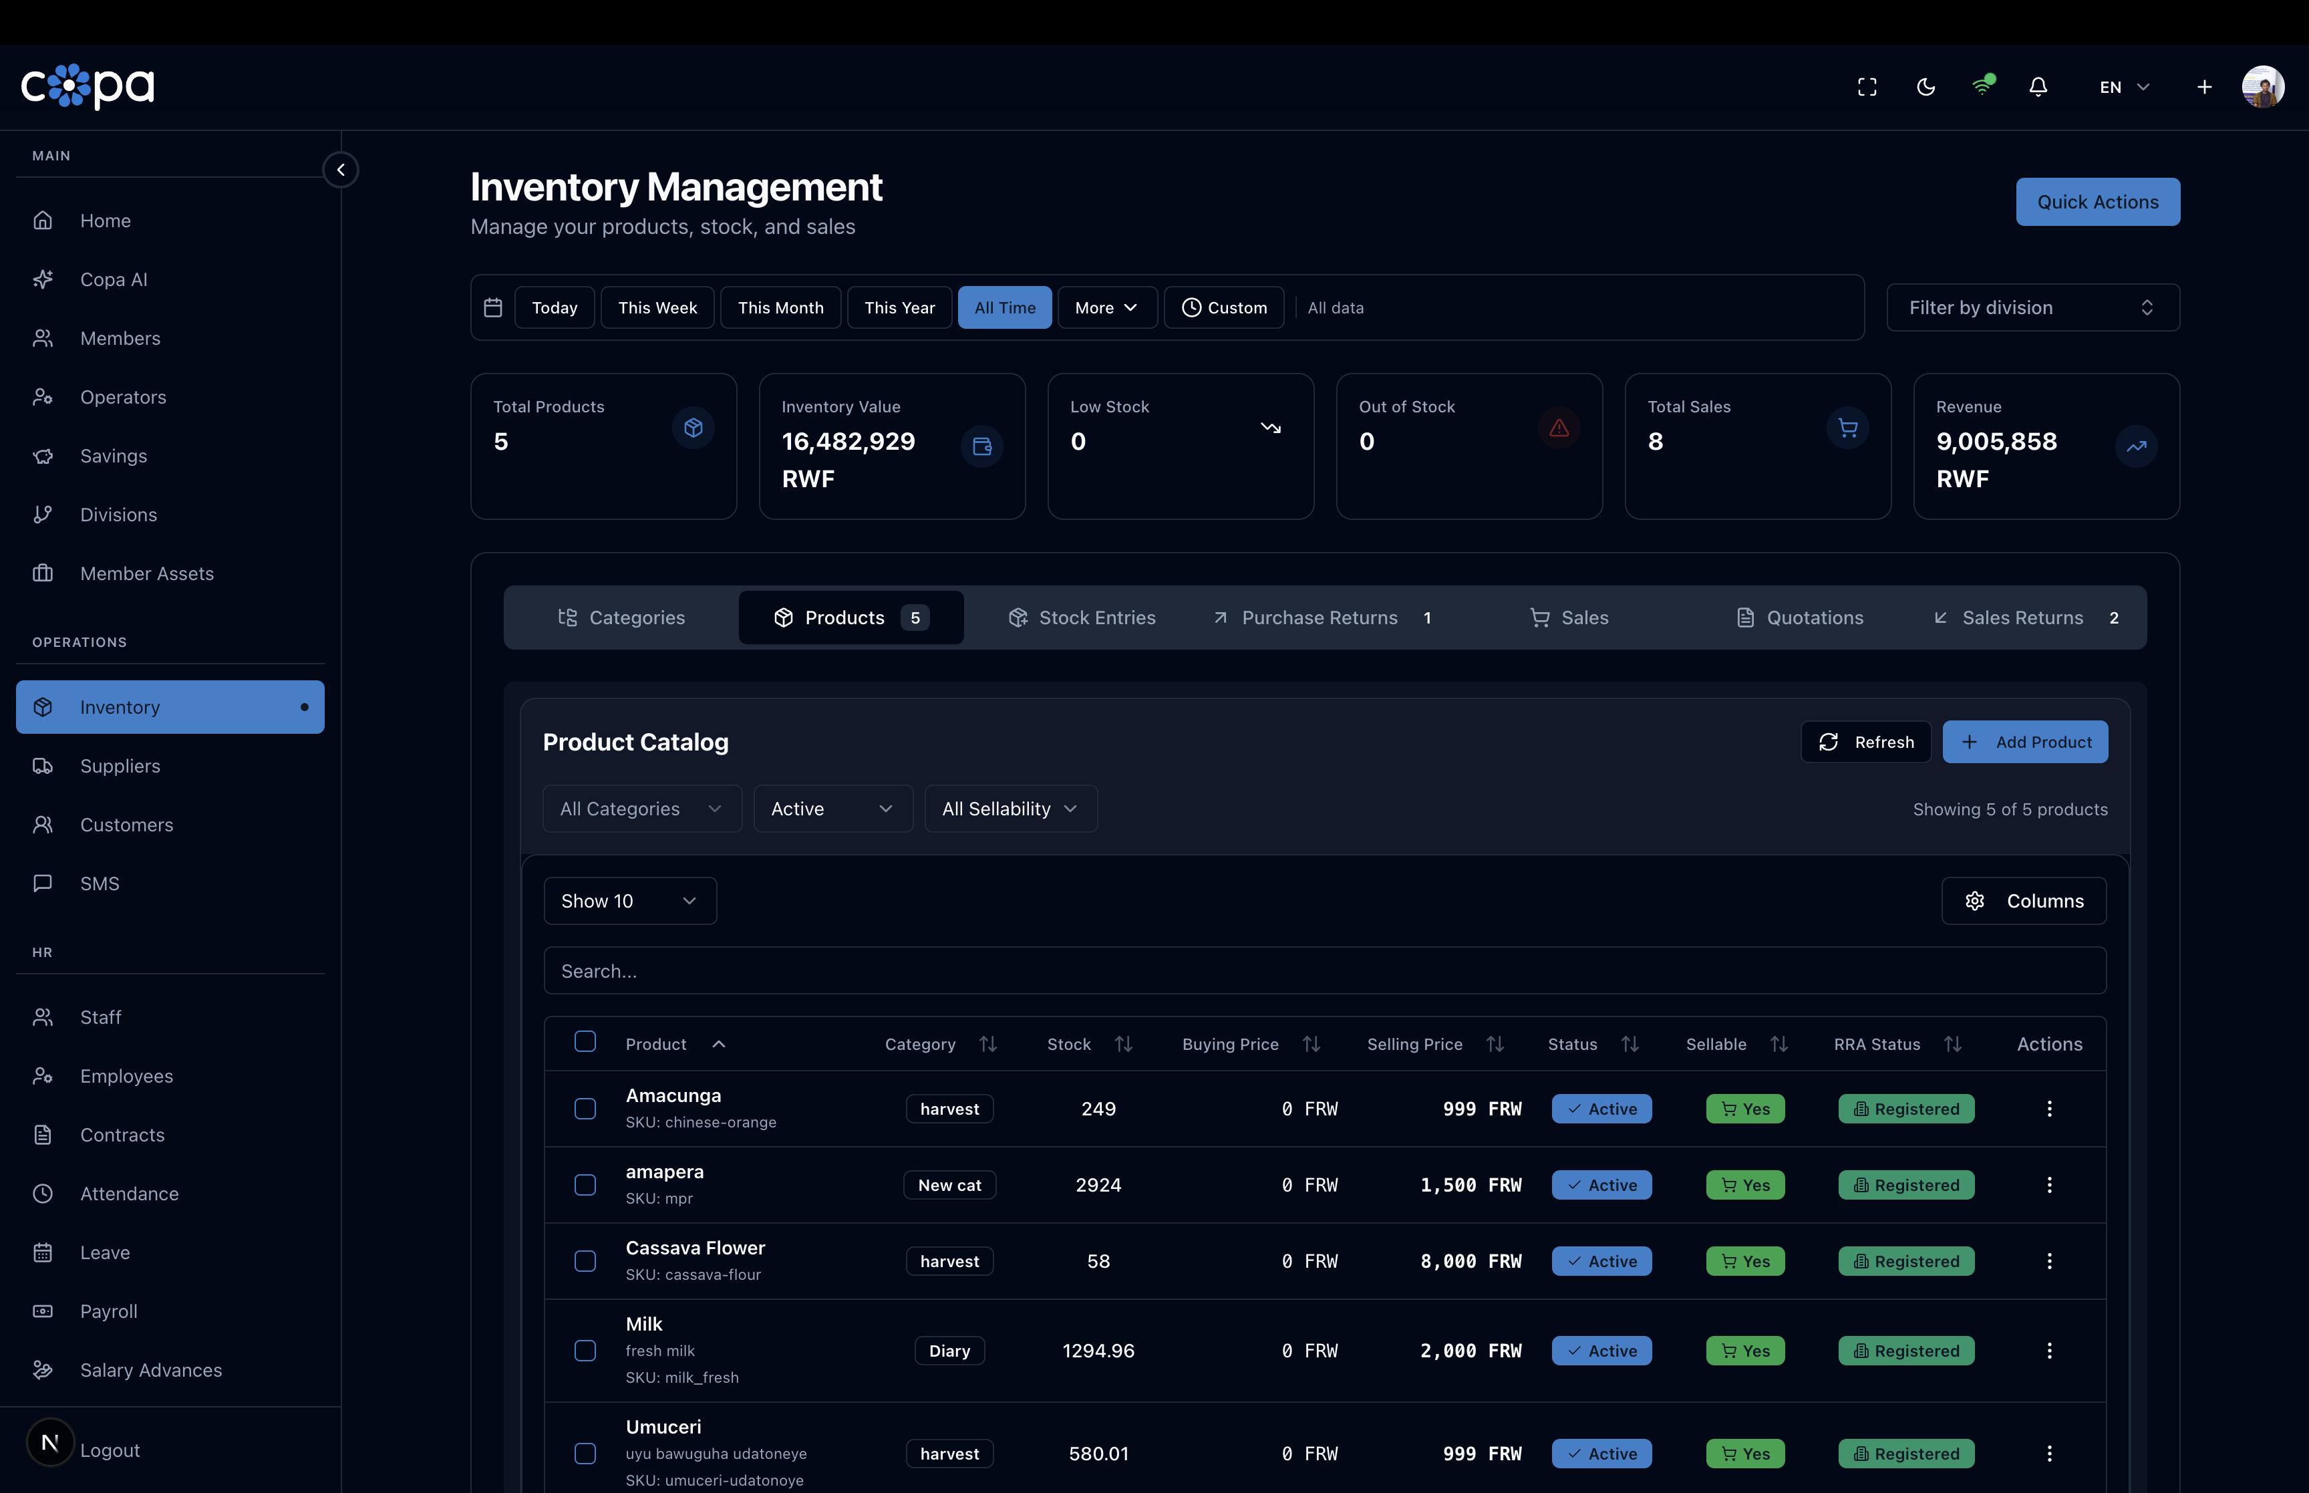
Task: Open actions menu for Amacunga row
Action: pyautogui.click(x=2049, y=1109)
